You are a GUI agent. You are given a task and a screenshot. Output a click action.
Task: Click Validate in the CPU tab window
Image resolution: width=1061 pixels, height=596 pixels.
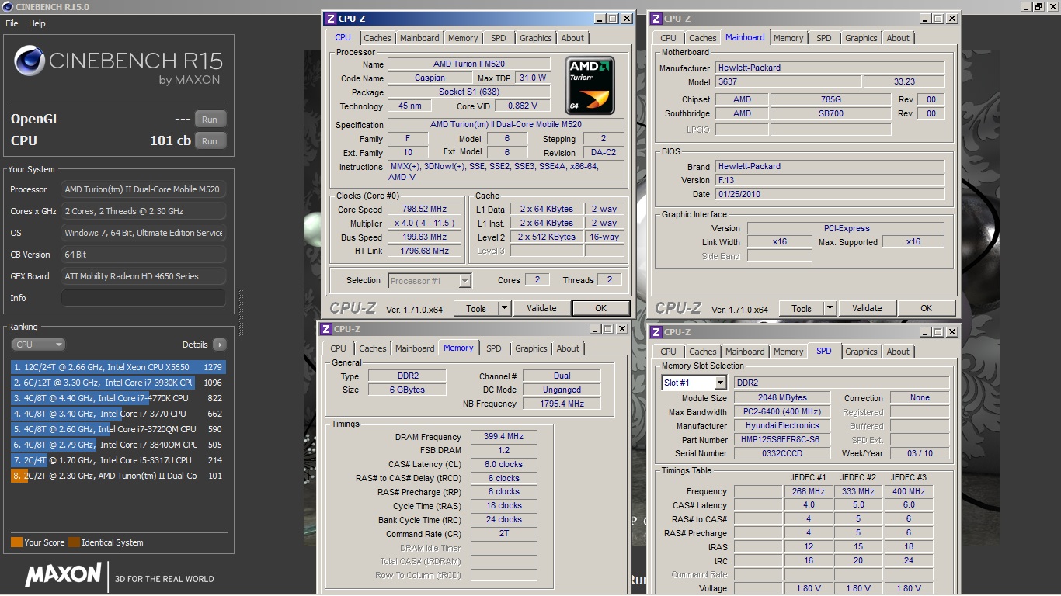541,308
